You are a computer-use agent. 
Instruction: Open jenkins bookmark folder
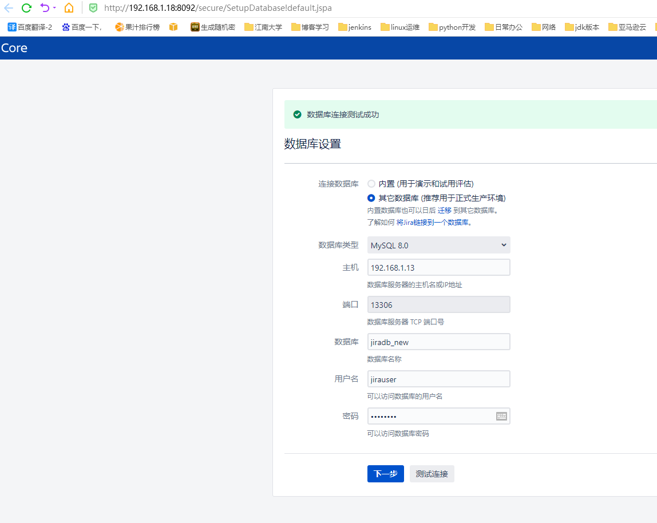(355, 27)
